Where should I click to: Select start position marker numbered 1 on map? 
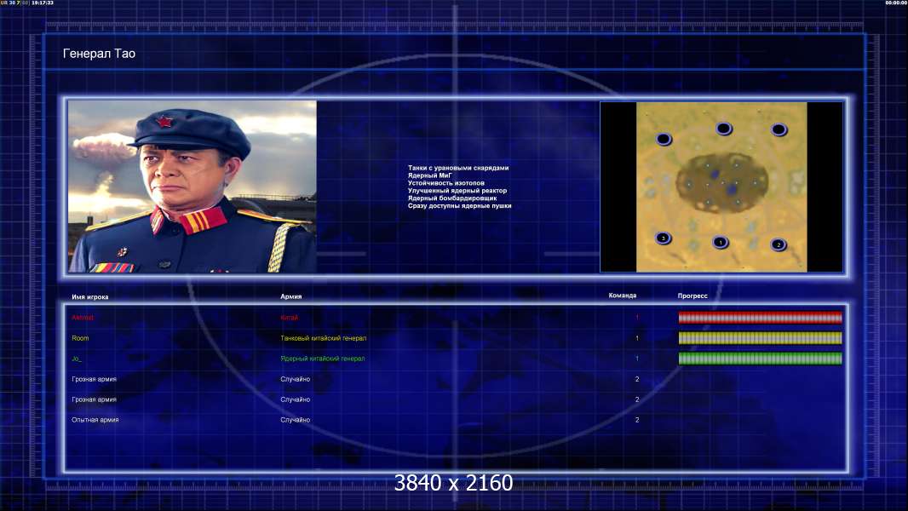[720, 242]
